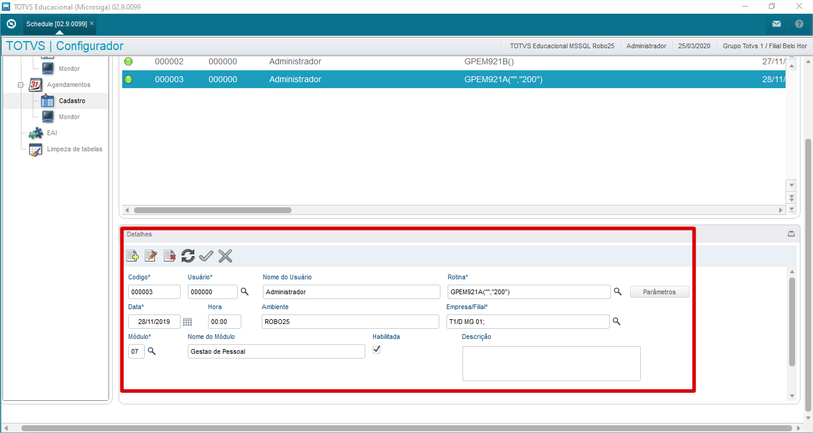Open the mail envelope icon in top bar

777,24
